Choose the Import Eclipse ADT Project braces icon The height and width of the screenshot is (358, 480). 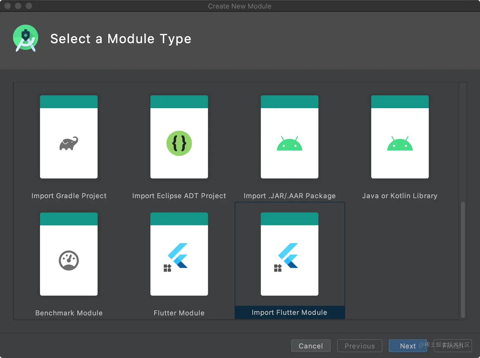[179, 143]
